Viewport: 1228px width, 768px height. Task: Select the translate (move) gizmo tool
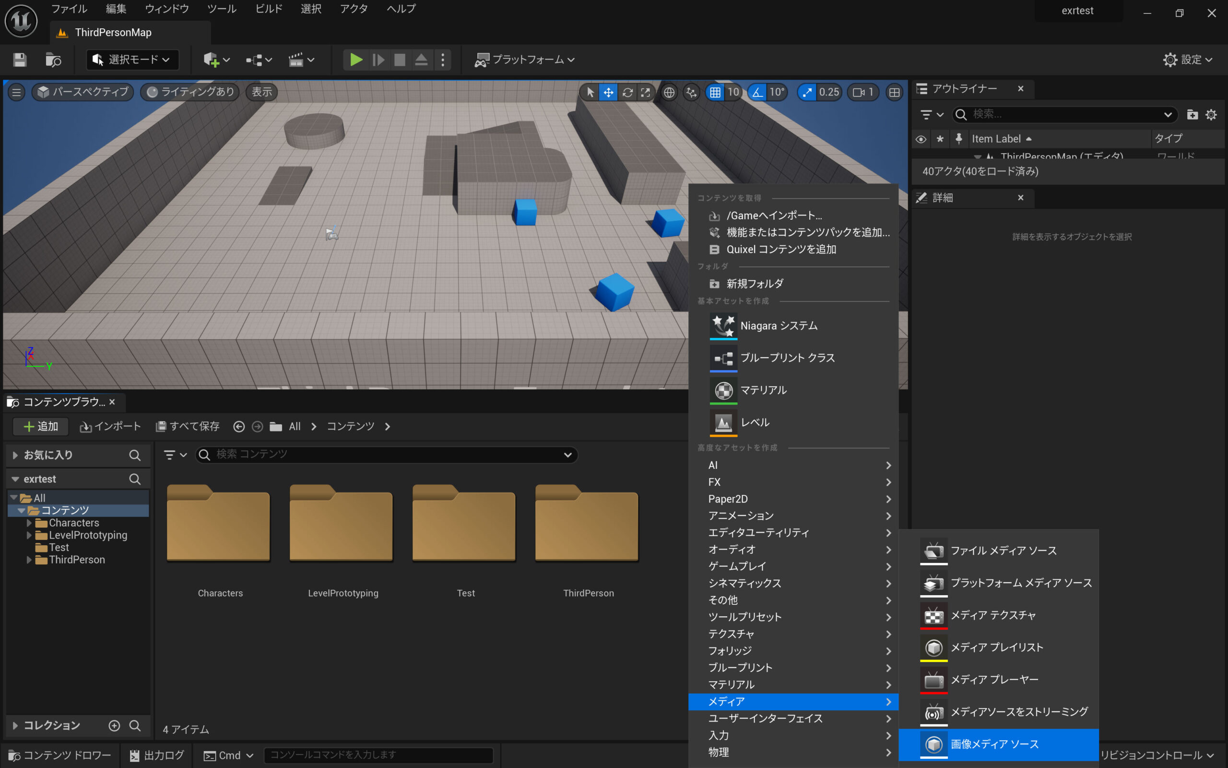[x=608, y=92]
